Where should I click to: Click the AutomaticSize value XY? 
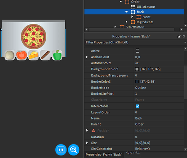click(137, 63)
